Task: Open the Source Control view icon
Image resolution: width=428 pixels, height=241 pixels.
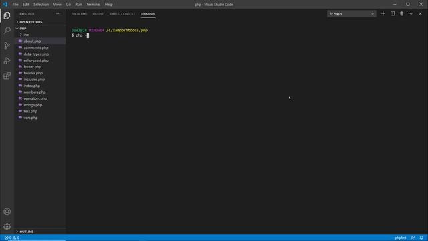Action: pyautogui.click(x=7, y=46)
